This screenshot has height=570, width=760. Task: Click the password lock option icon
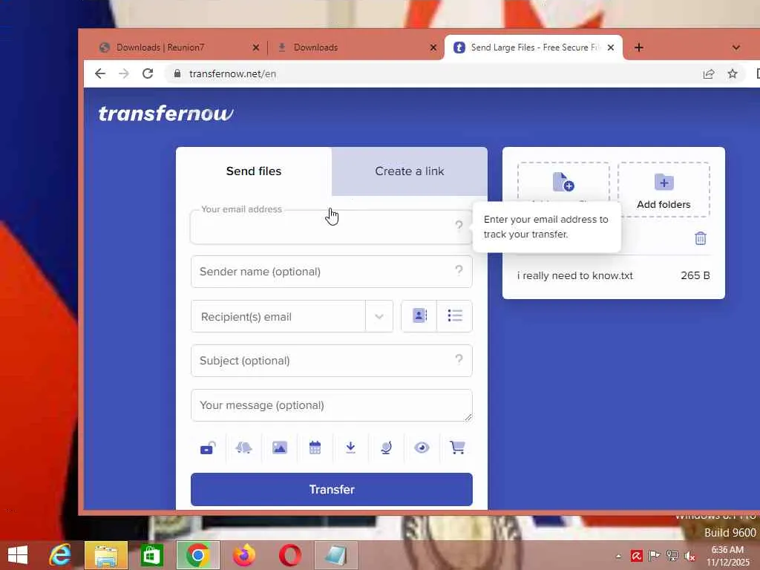point(208,448)
